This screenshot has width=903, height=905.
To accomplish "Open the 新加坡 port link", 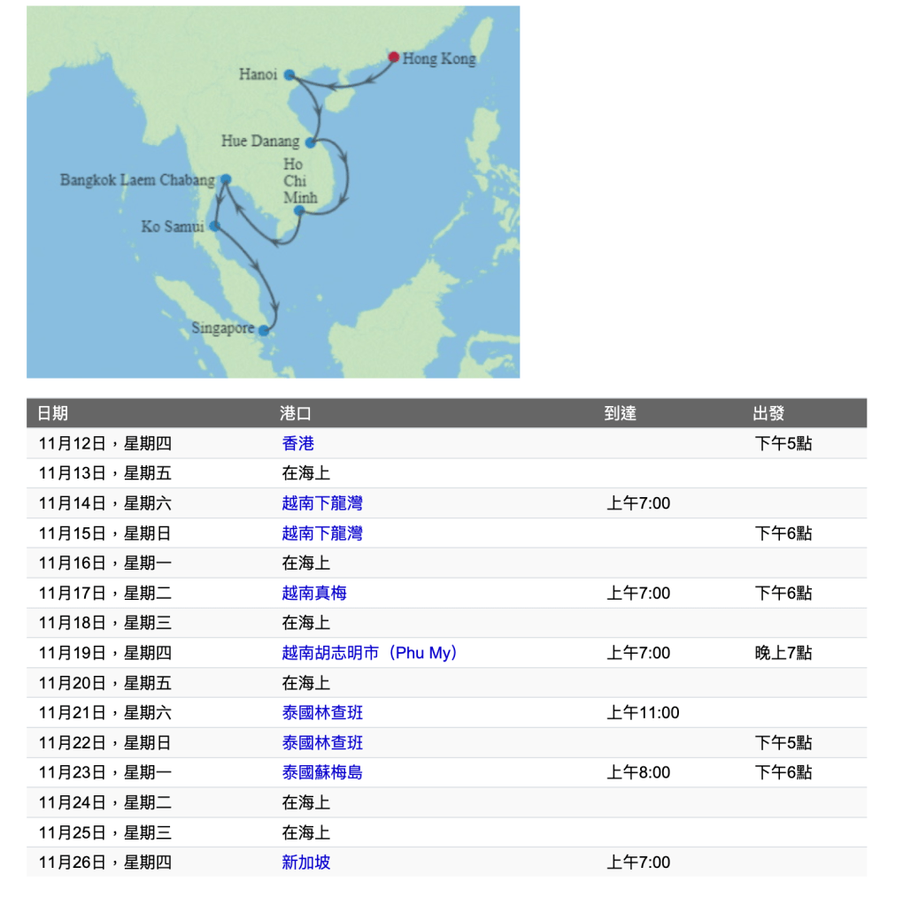I will tap(305, 863).
